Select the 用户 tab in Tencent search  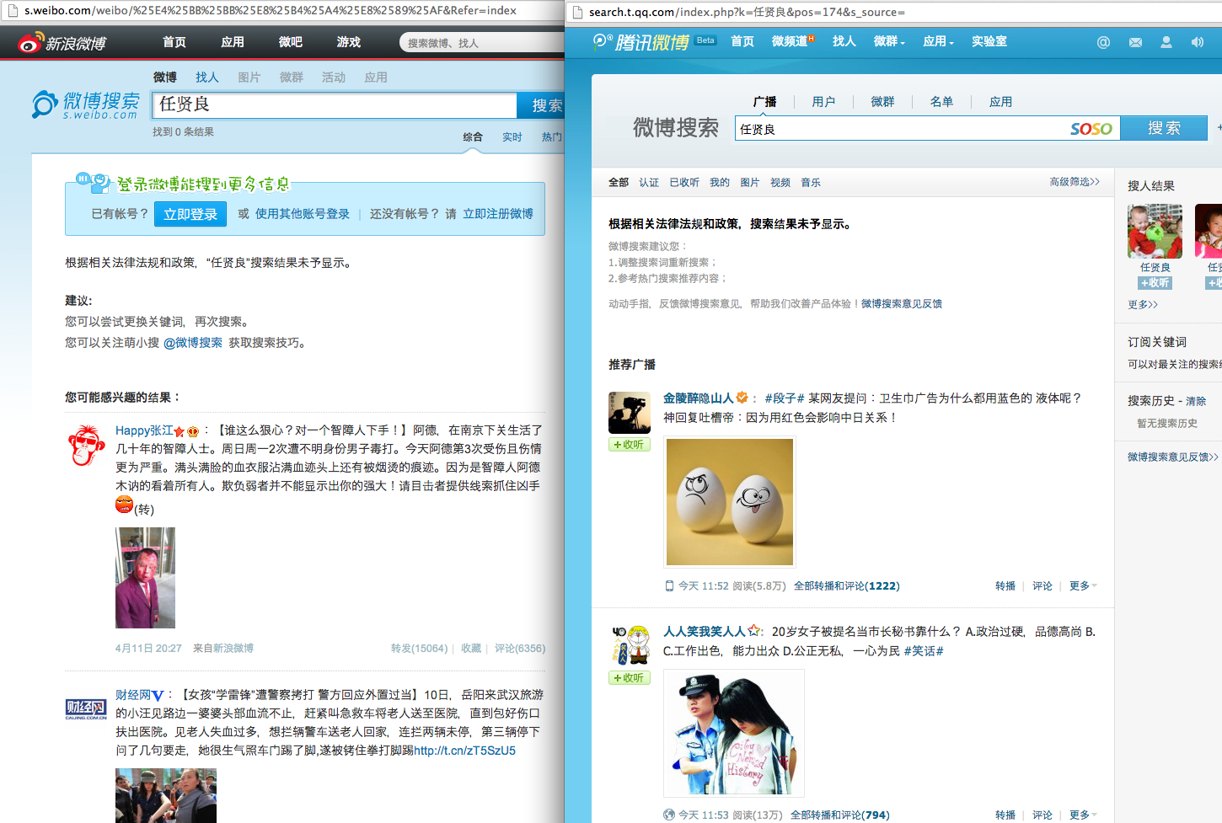pos(823,102)
